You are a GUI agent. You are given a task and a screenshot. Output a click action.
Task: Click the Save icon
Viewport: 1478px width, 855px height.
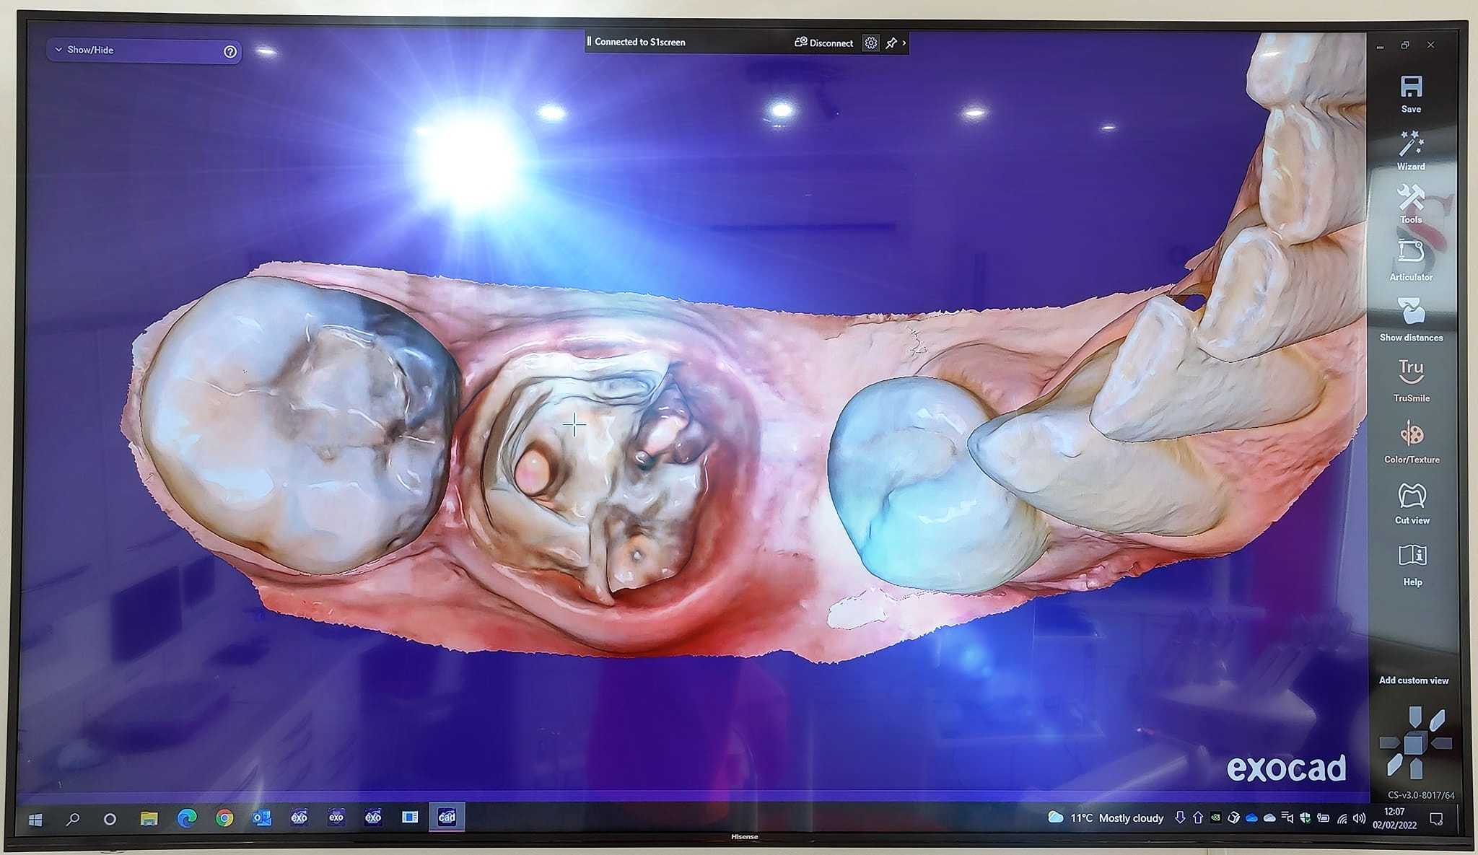pos(1411,87)
